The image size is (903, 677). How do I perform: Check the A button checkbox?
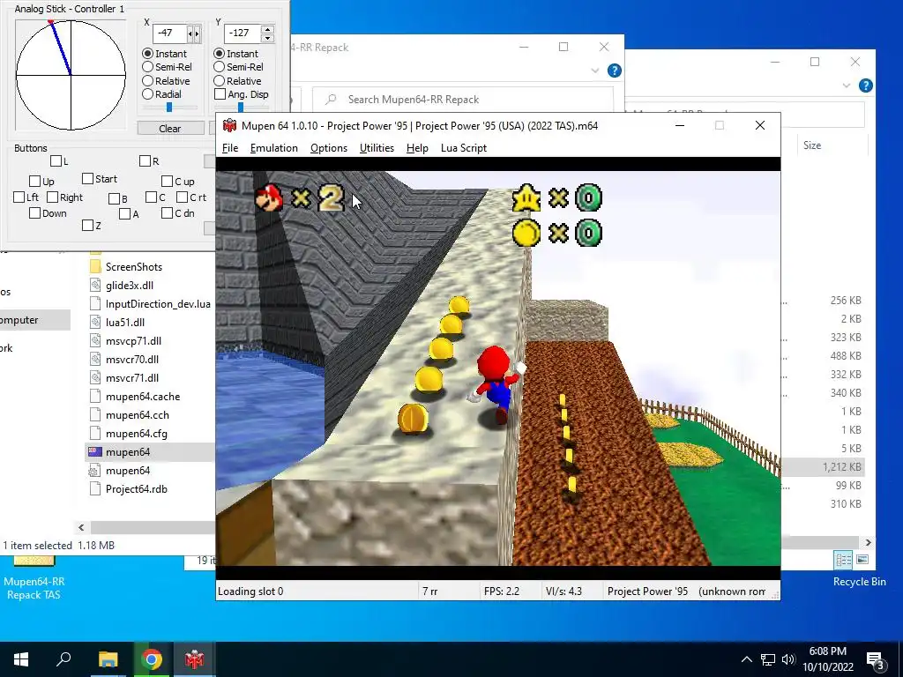[x=124, y=213]
